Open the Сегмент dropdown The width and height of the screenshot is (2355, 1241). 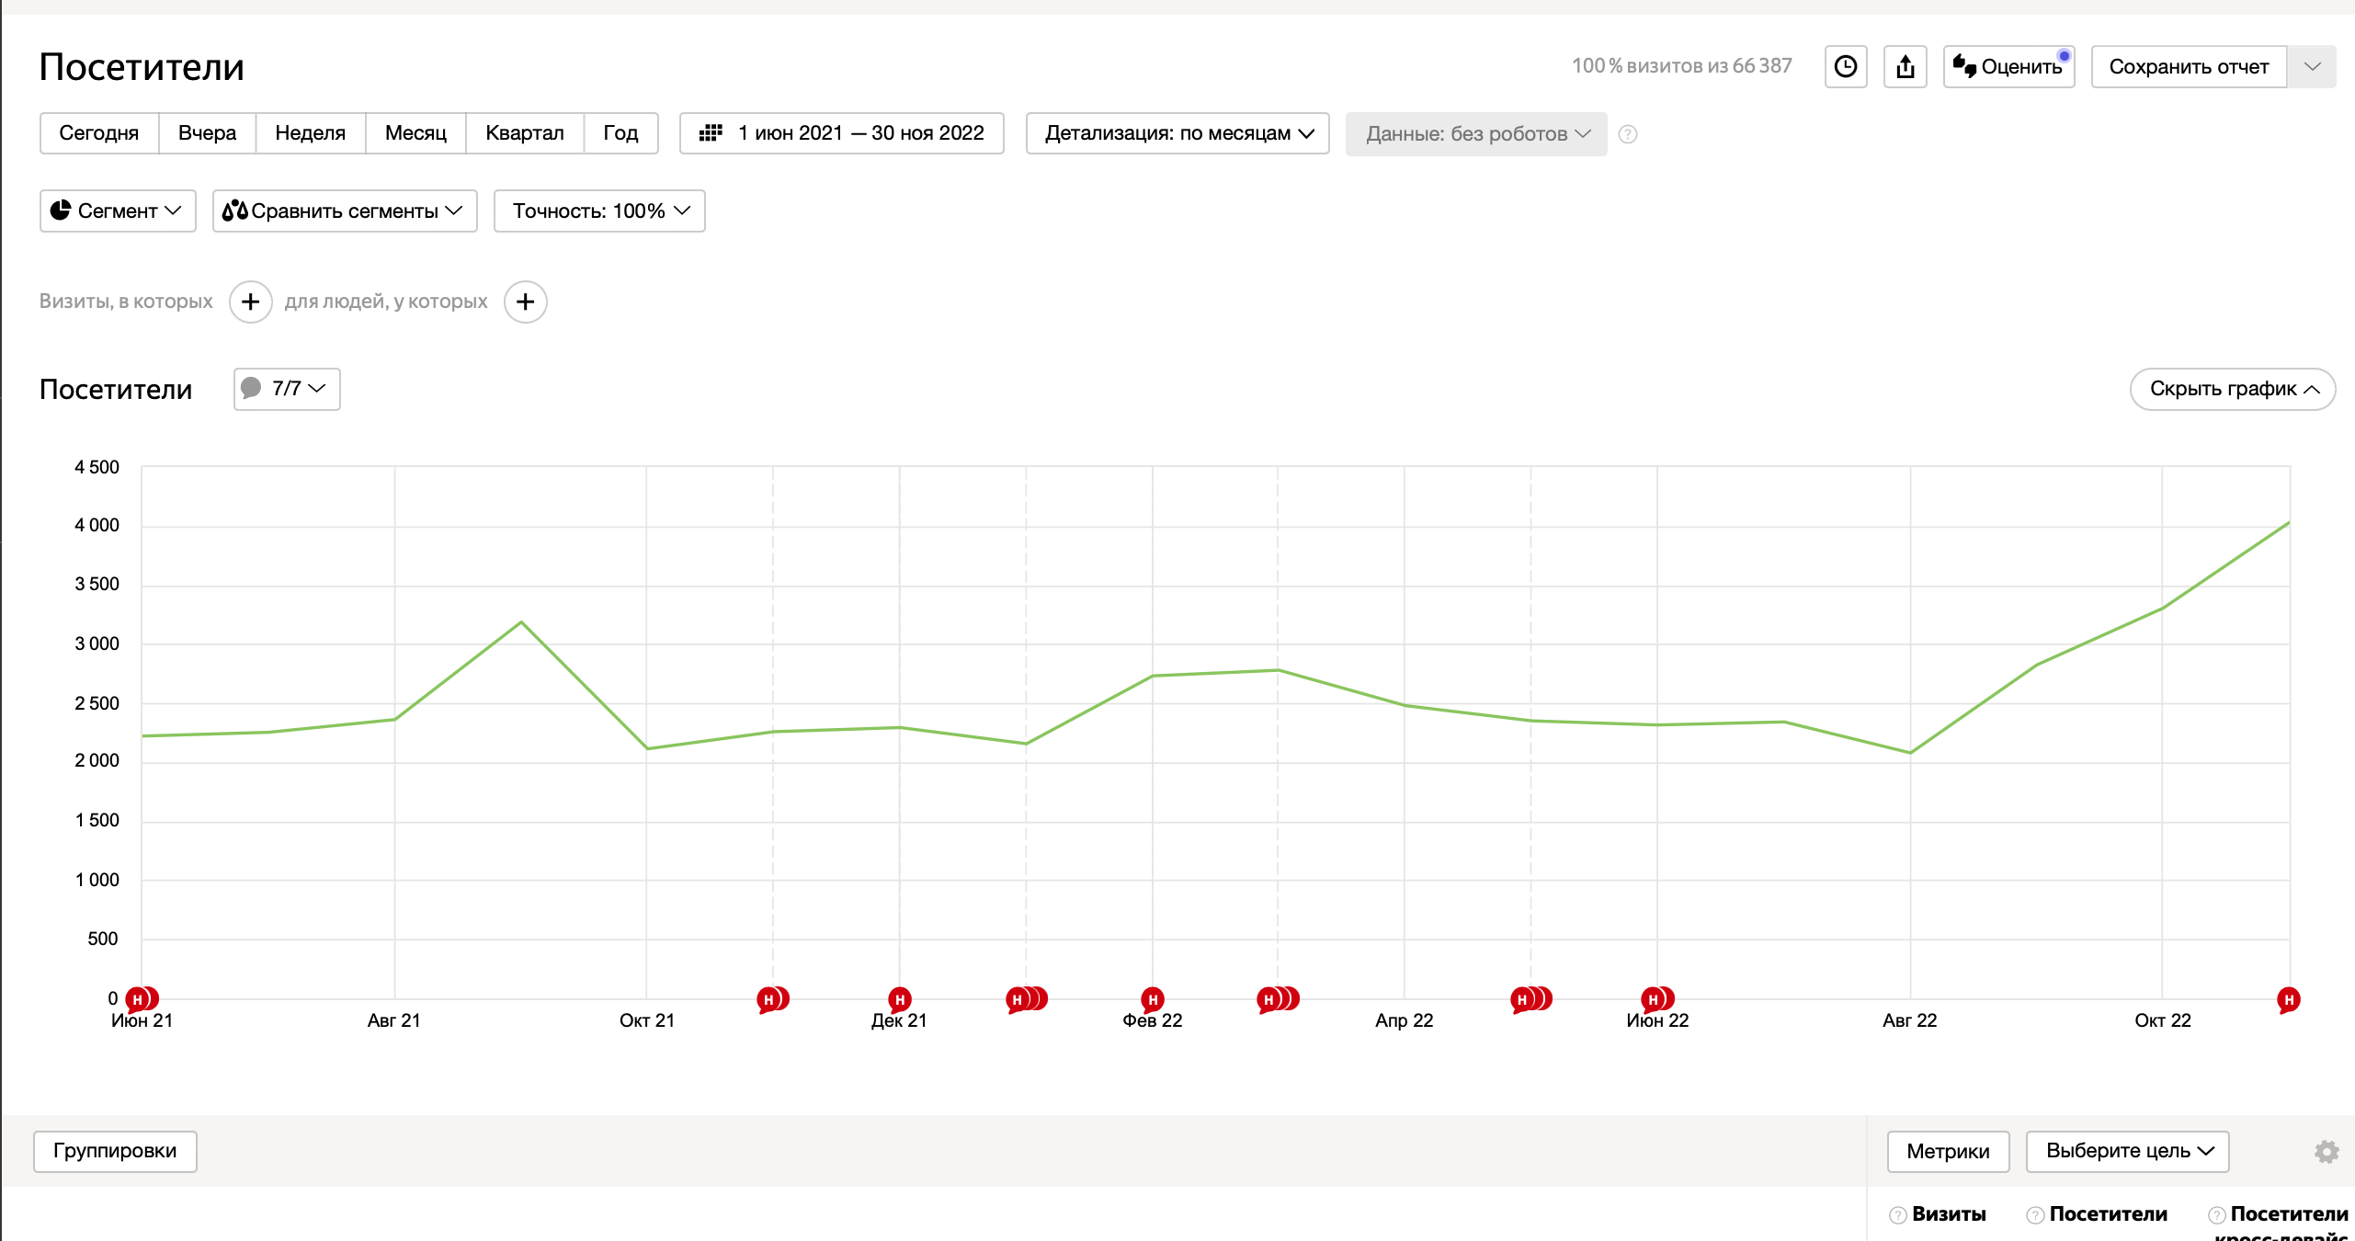(x=118, y=211)
